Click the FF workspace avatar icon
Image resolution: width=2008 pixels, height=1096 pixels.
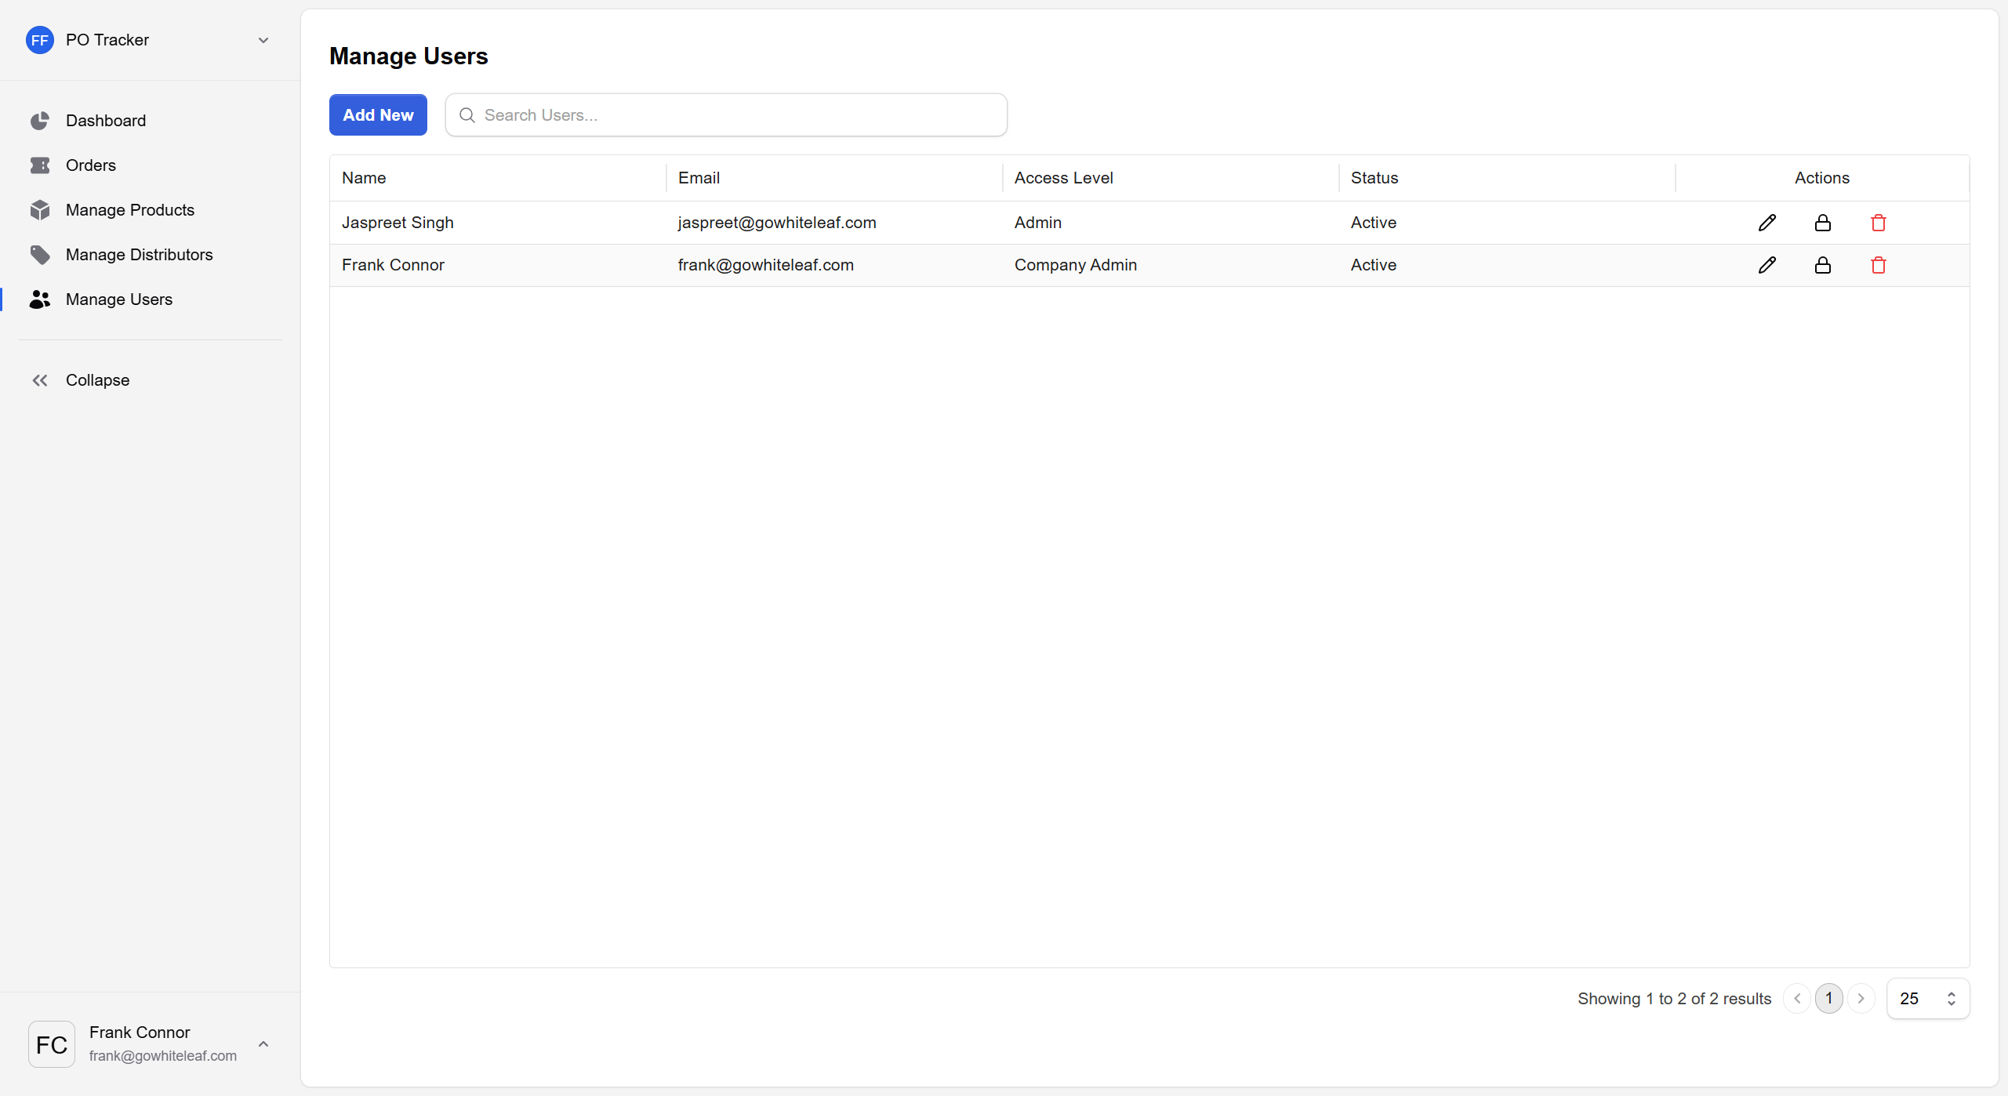[39, 40]
